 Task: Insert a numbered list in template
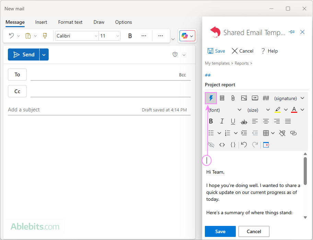click(x=228, y=133)
